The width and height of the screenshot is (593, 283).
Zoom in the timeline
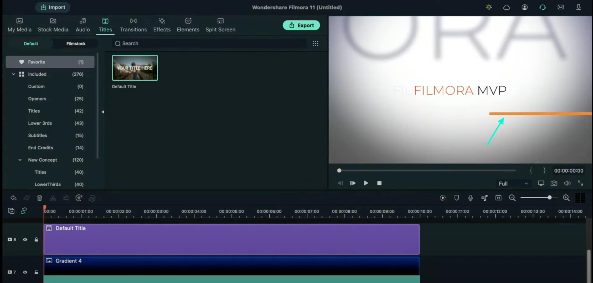(566, 198)
